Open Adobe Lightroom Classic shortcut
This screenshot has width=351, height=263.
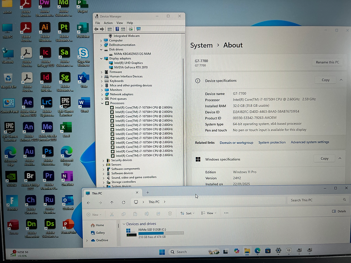pos(47,107)
